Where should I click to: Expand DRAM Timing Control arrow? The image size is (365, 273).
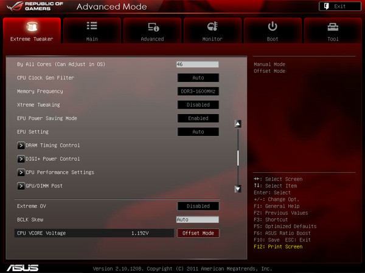[21, 146]
